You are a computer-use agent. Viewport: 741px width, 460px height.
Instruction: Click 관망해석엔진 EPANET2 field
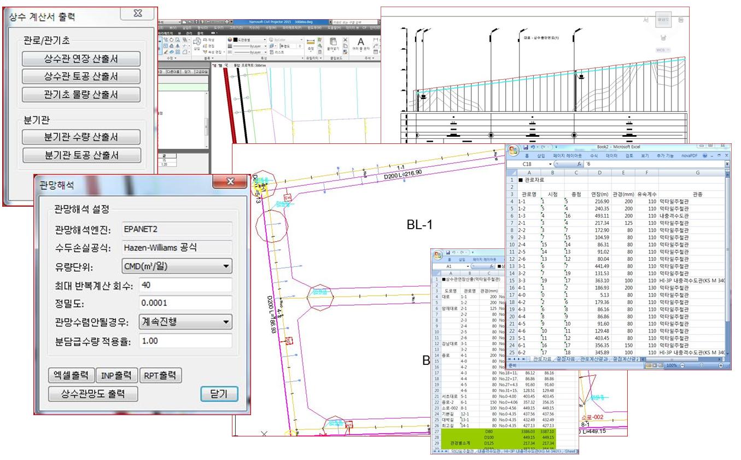point(176,229)
